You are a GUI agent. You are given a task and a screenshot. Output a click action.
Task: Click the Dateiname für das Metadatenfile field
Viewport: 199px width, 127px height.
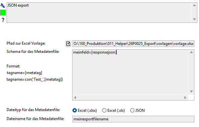(x=133, y=119)
